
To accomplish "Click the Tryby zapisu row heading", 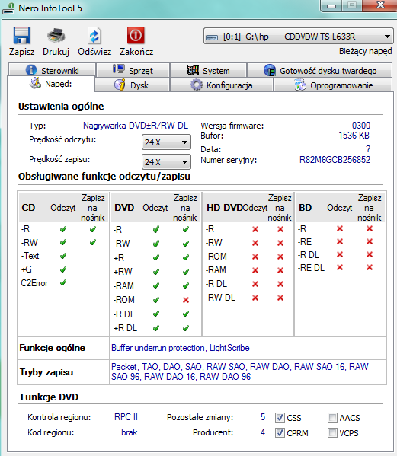I will pos(46,372).
